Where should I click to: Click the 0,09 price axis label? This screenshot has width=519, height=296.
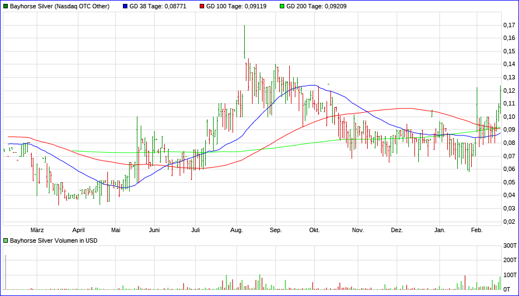[509, 130]
